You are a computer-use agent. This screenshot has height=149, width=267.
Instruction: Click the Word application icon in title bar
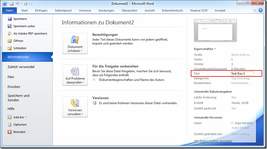(4, 4)
